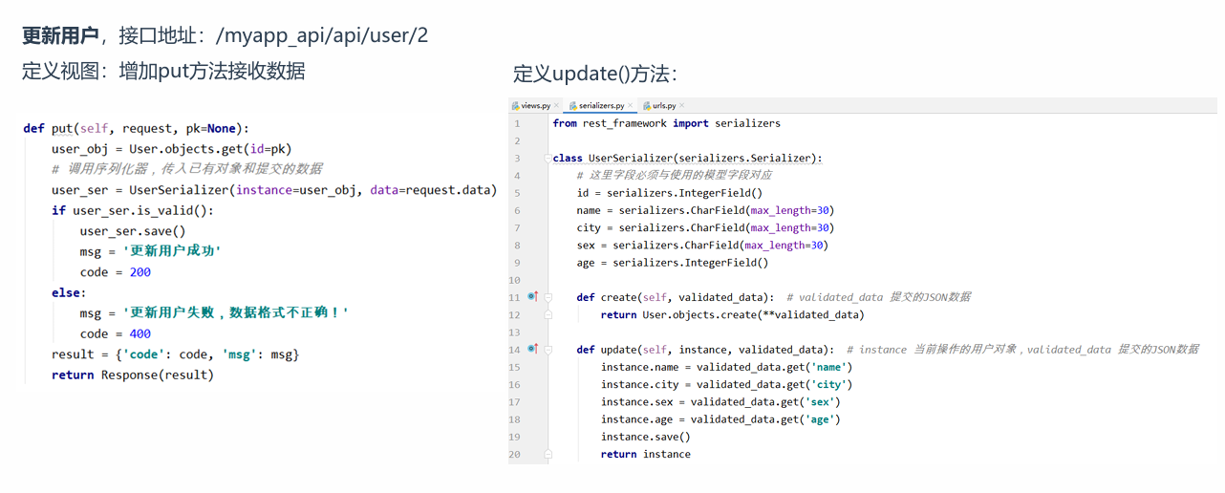Click override gutter icon beside update method

[532, 350]
